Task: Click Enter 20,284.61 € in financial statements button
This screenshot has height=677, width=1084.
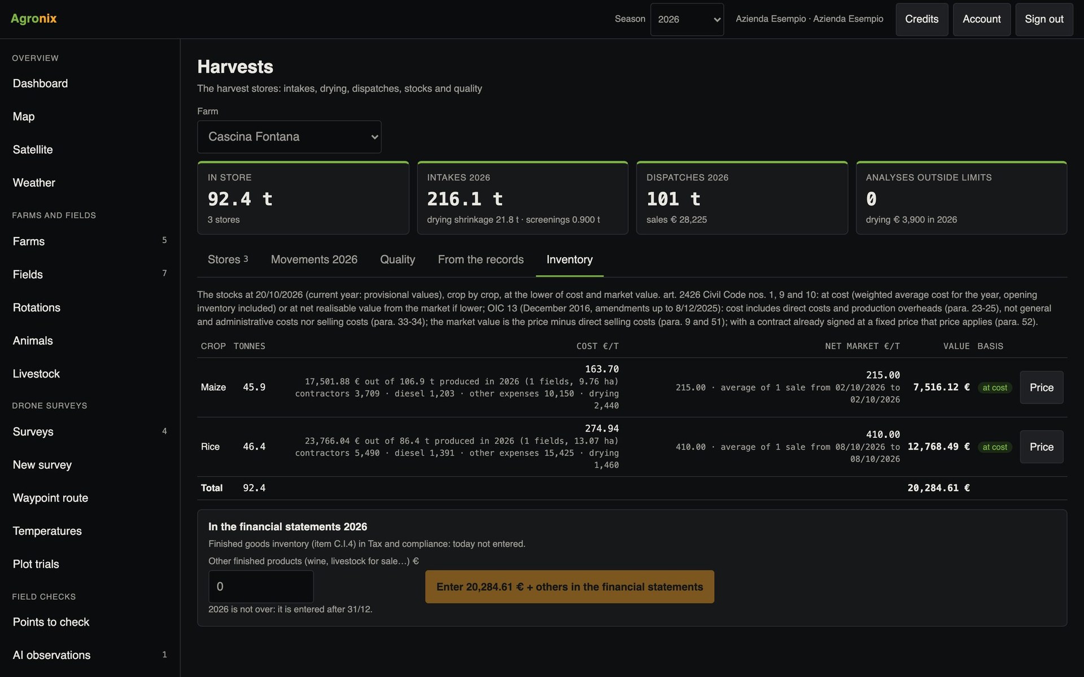Action: 569,587
